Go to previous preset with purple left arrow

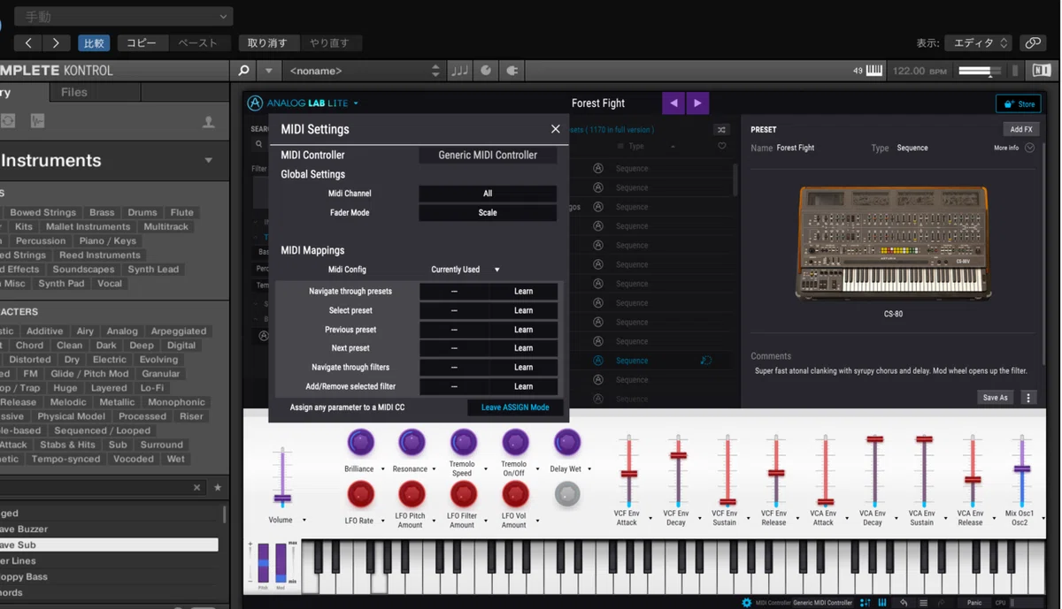pos(673,103)
